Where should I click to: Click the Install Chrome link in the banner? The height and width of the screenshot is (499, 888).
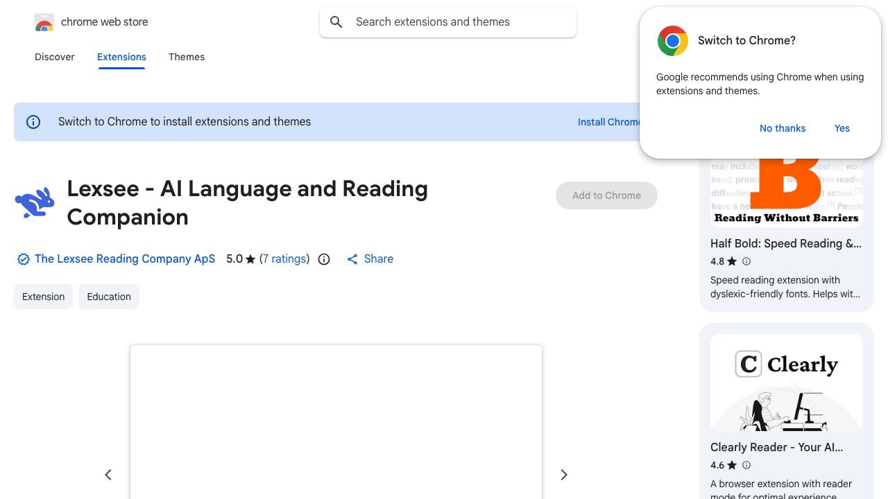609,122
